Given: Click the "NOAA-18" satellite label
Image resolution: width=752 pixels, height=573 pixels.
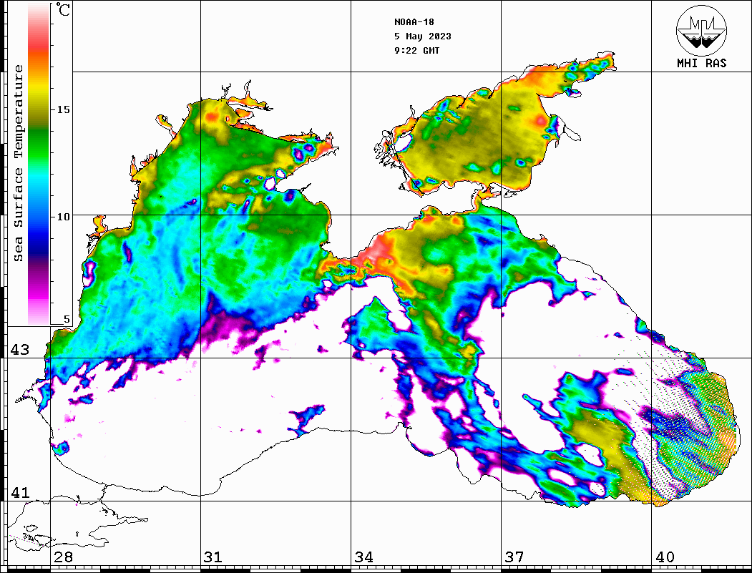Looking at the screenshot, I should (414, 22).
